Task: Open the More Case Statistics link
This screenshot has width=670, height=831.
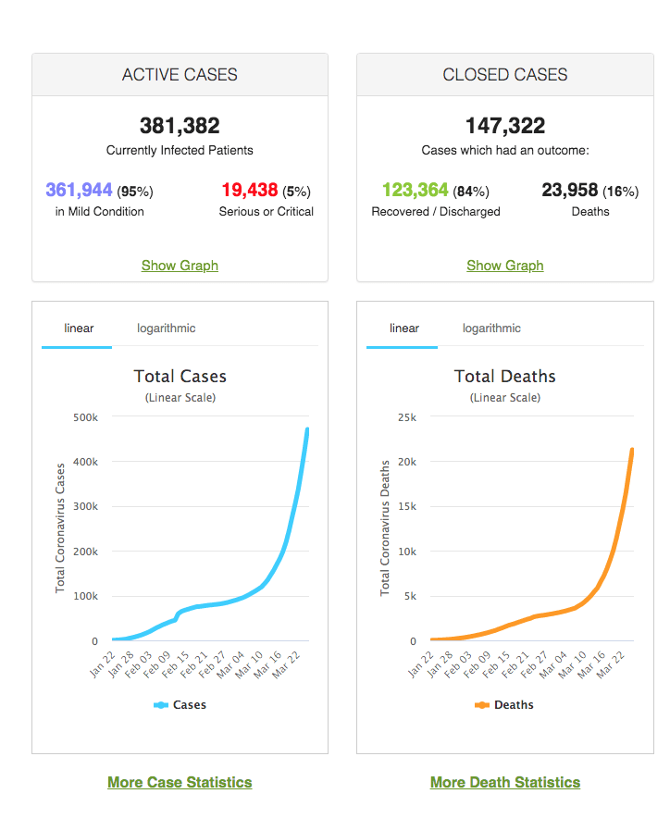Action: click(x=180, y=782)
